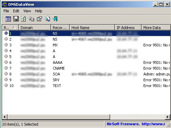171x128 pixels.
Task: Sort by the R.. record number column
Action: [10, 28]
